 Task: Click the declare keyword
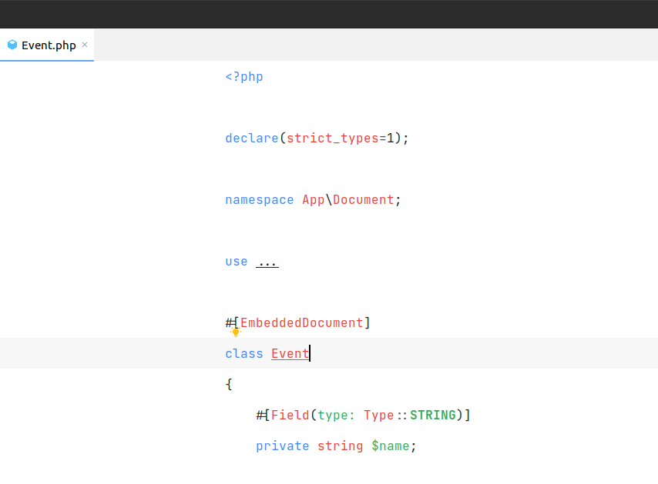click(251, 139)
